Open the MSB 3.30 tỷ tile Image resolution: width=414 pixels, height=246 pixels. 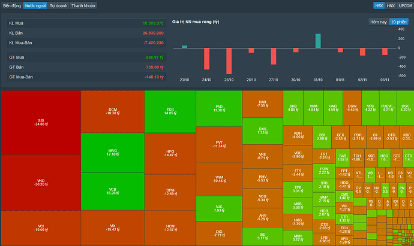298,206
